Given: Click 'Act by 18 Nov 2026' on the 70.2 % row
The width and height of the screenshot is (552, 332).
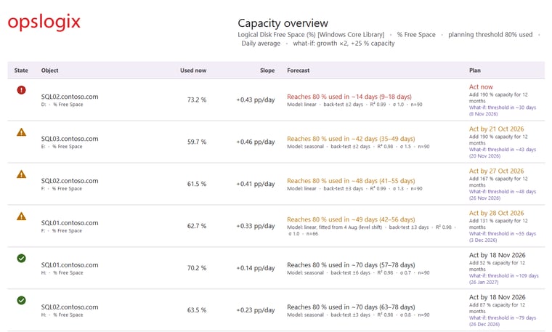Looking at the screenshot, I should click(497, 255).
